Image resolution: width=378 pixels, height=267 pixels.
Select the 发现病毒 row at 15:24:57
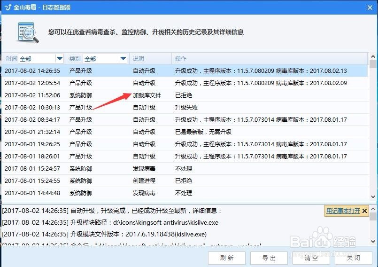185,168
